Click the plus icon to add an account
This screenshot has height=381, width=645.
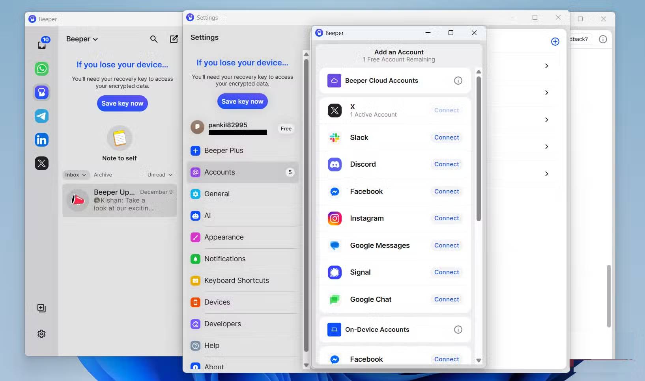pos(555,41)
